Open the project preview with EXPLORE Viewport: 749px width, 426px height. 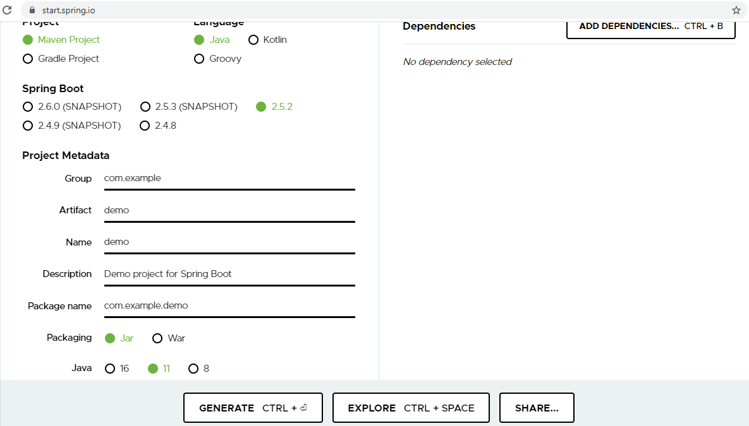tap(411, 408)
